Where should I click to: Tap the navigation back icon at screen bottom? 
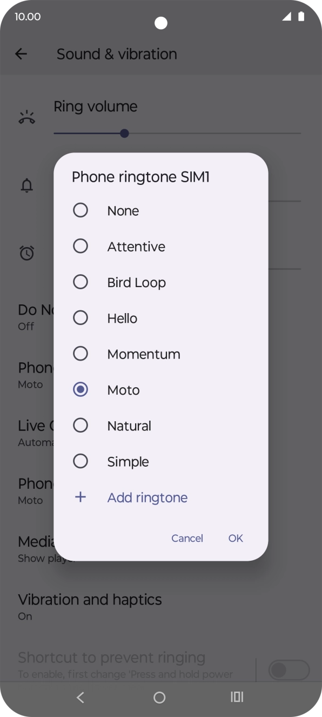[x=80, y=697]
